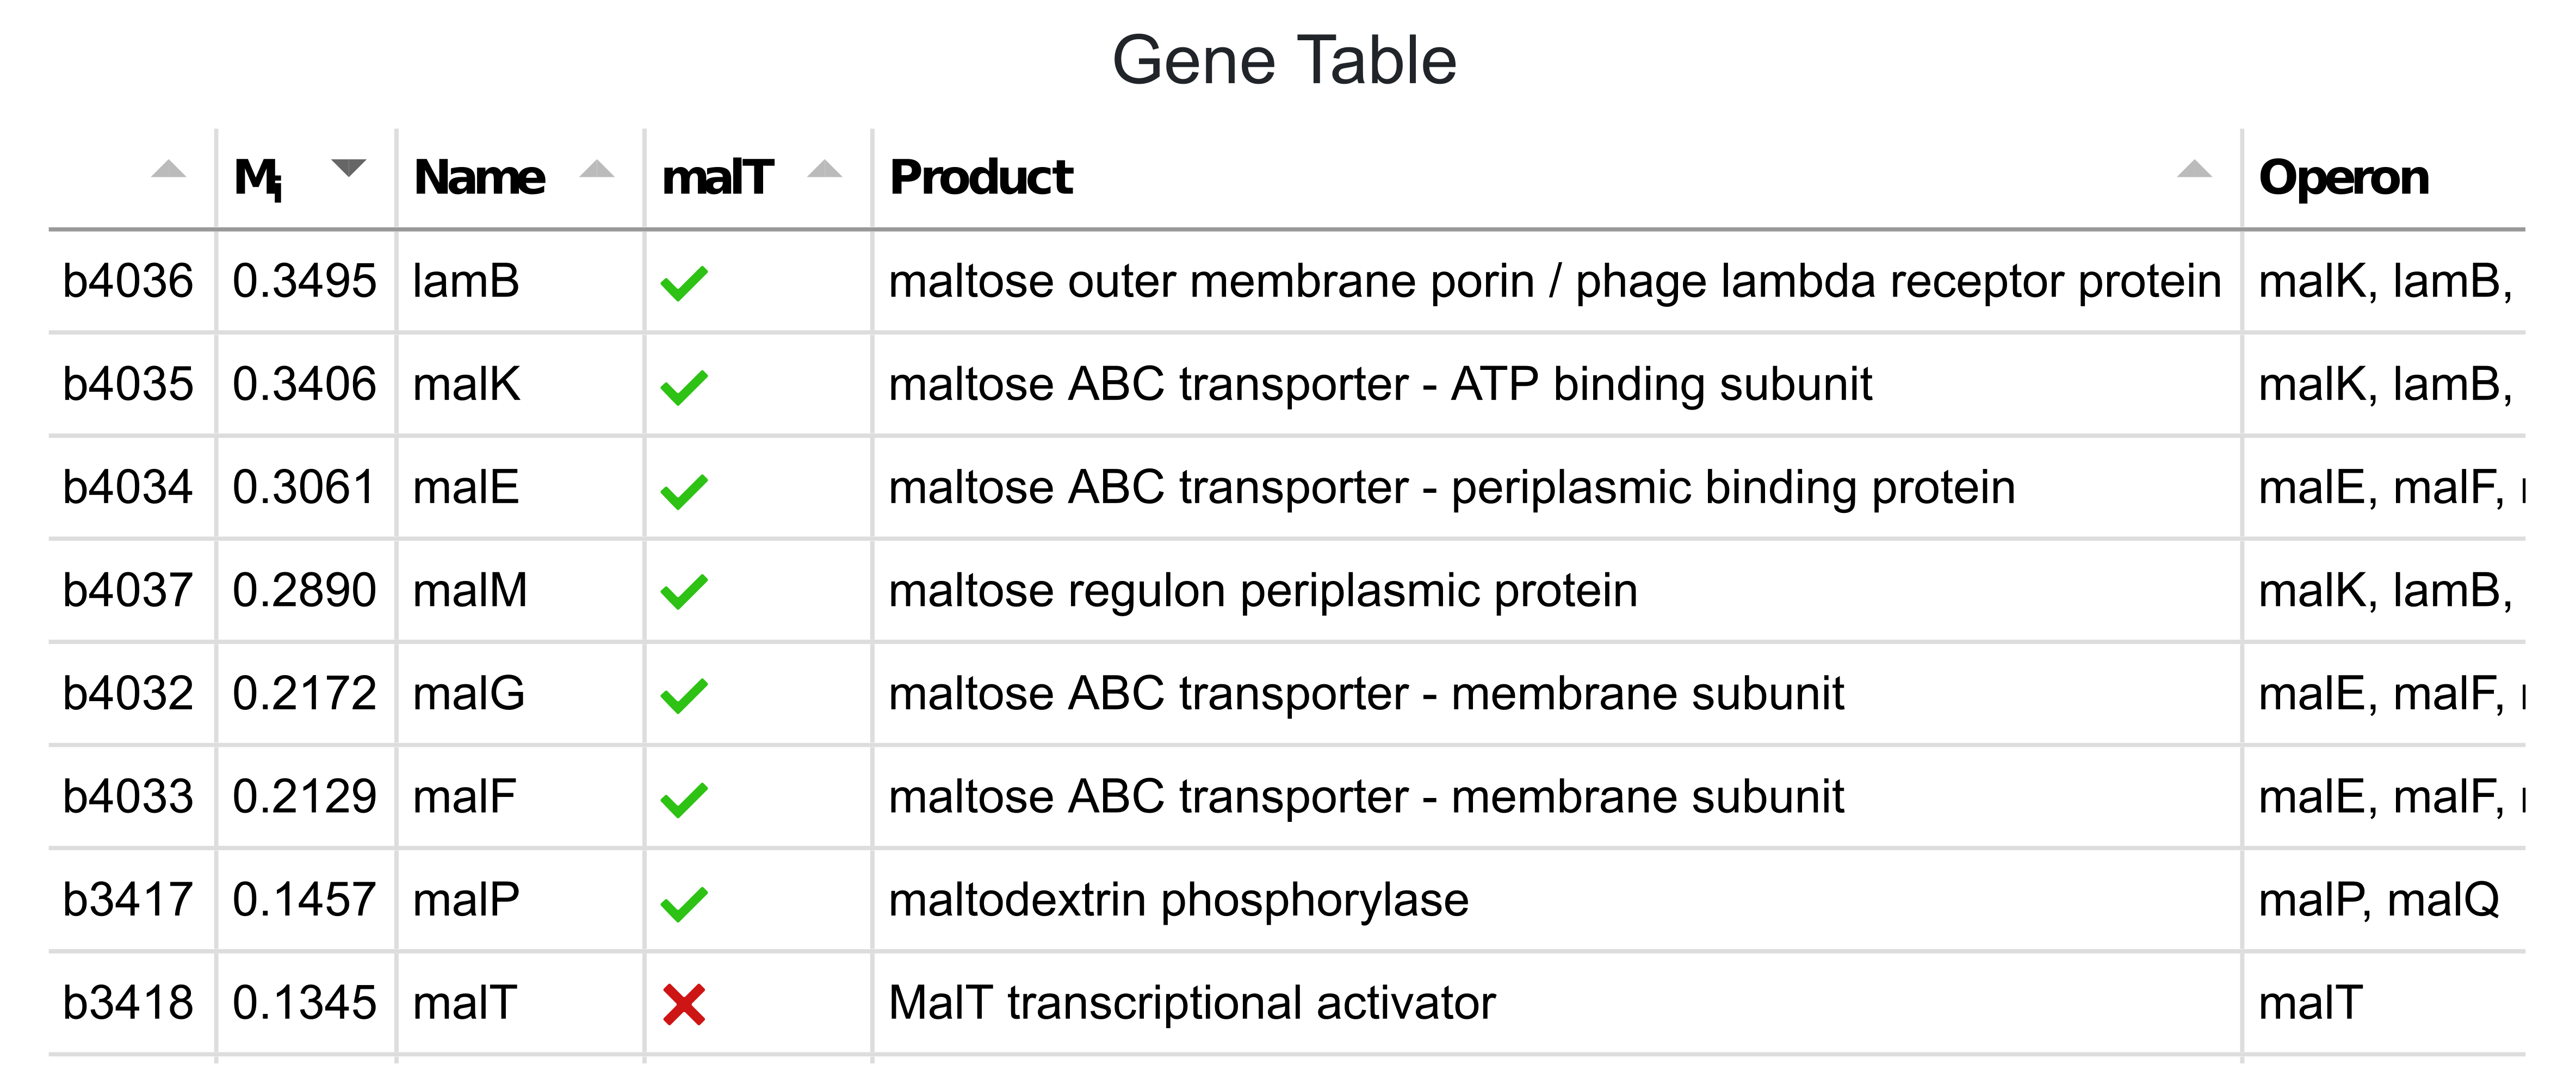Sort by first column using its arrow

coord(168,169)
